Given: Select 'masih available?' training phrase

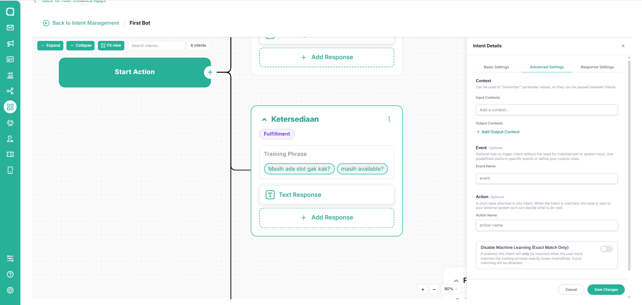Looking at the screenshot, I should [x=362, y=169].
